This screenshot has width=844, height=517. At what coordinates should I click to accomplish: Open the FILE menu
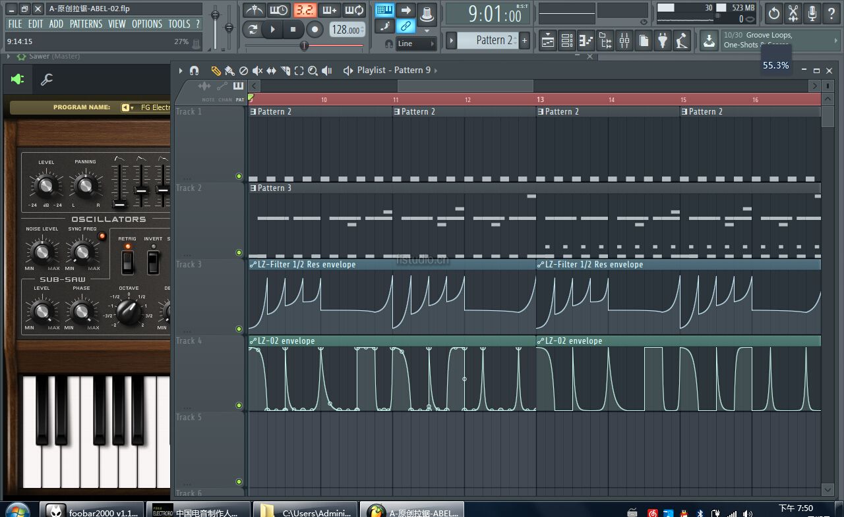15,24
